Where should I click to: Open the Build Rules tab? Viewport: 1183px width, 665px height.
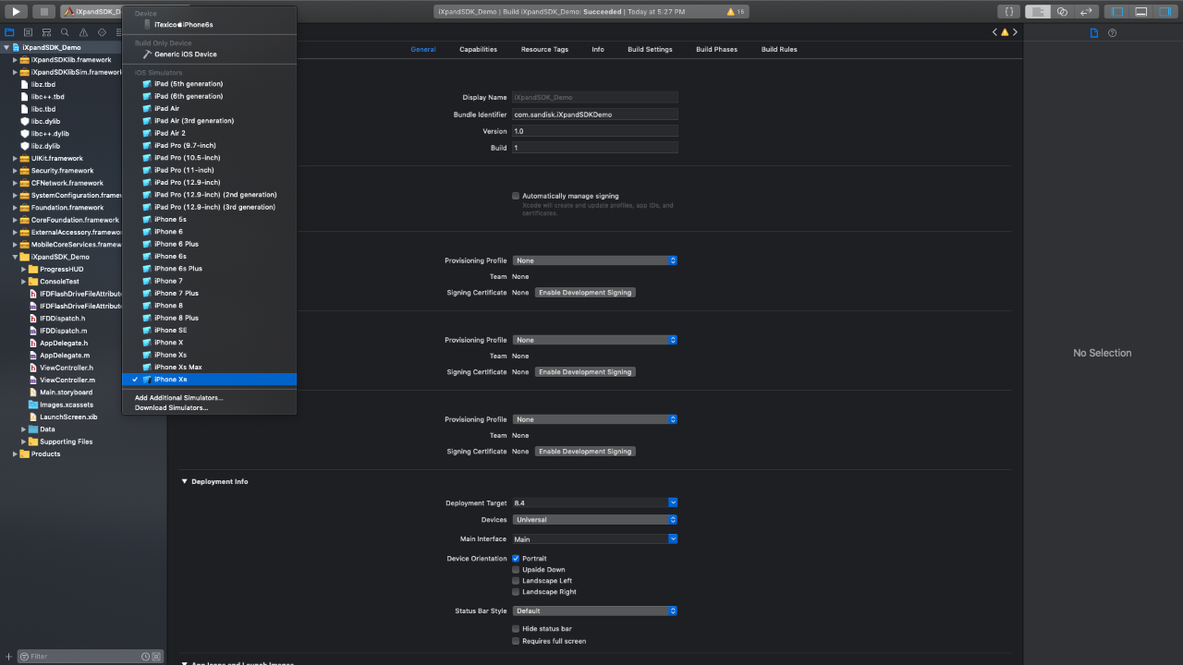(779, 50)
